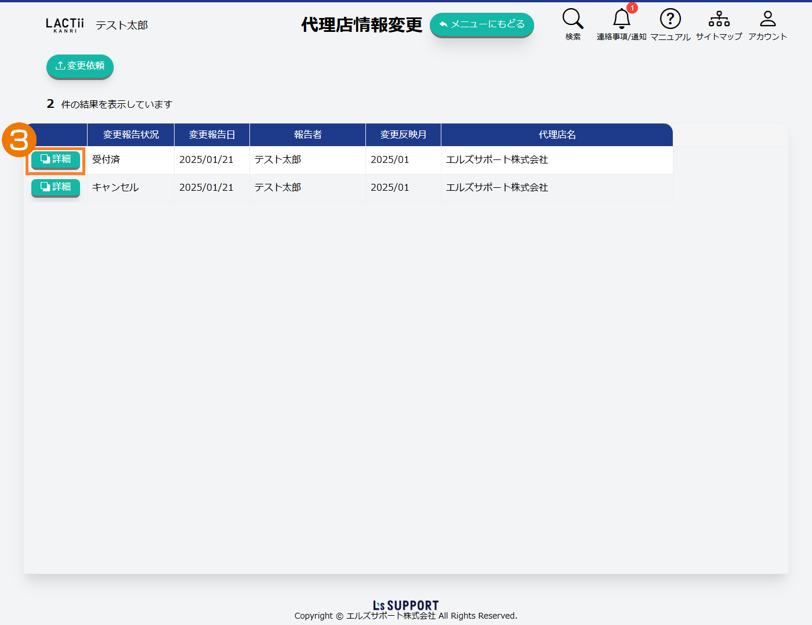Click the L's SUPPORT footer logo
812x625 pixels.
point(405,605)
